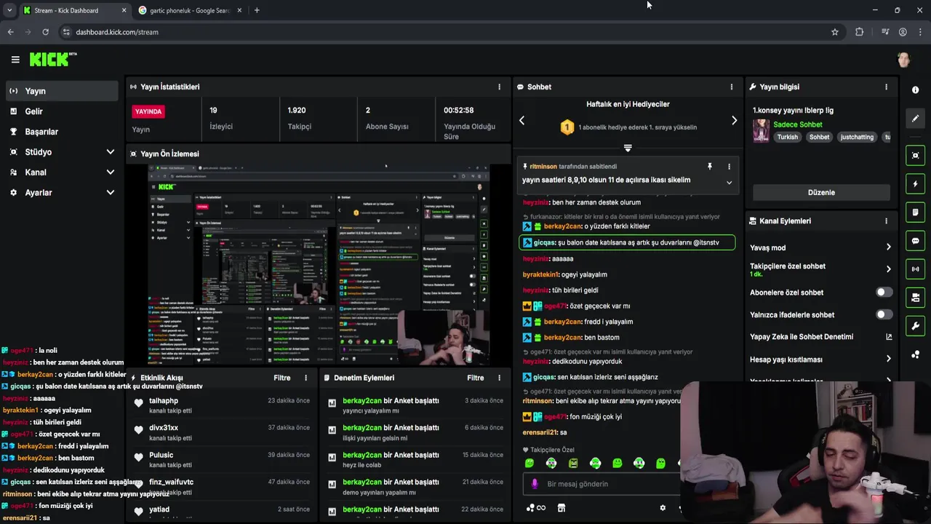This screenshot has width=931, height=524.
Task: Switch to the Stream - Kick Dashboard tab
Action: coord(74,10)
